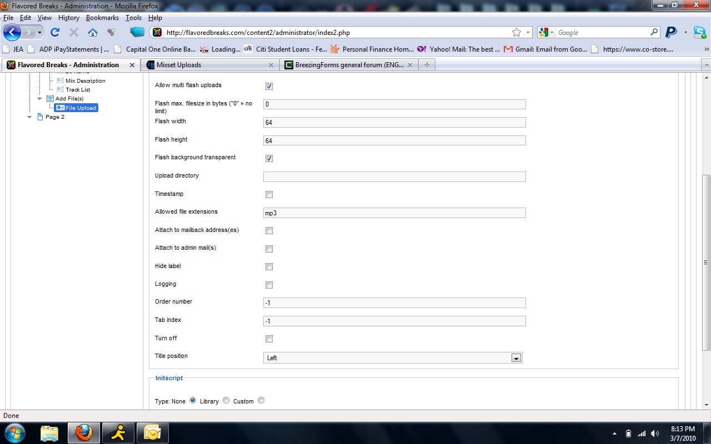
Task: Bookmark this page with the star icon
Action: click(x=517, y=32)
